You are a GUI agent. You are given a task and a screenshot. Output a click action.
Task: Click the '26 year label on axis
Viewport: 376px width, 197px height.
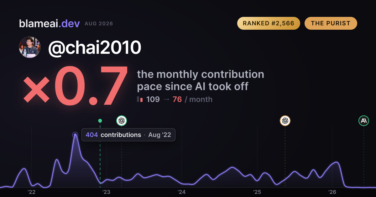tap(332, 192)
